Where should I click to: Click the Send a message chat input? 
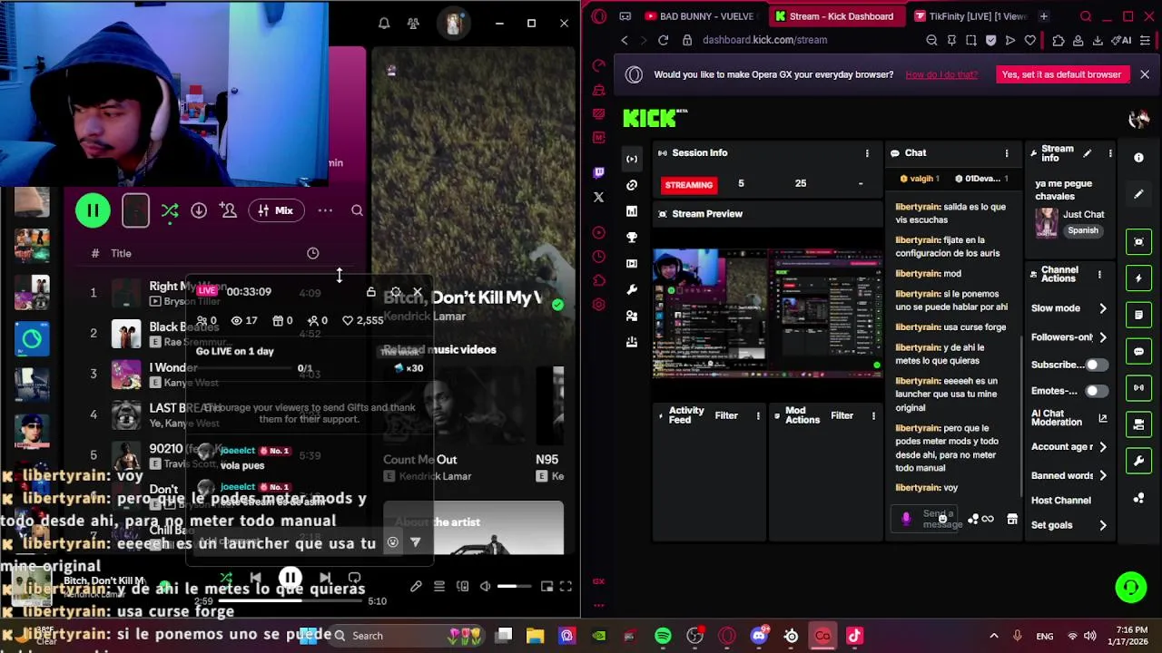click(942, 519)
